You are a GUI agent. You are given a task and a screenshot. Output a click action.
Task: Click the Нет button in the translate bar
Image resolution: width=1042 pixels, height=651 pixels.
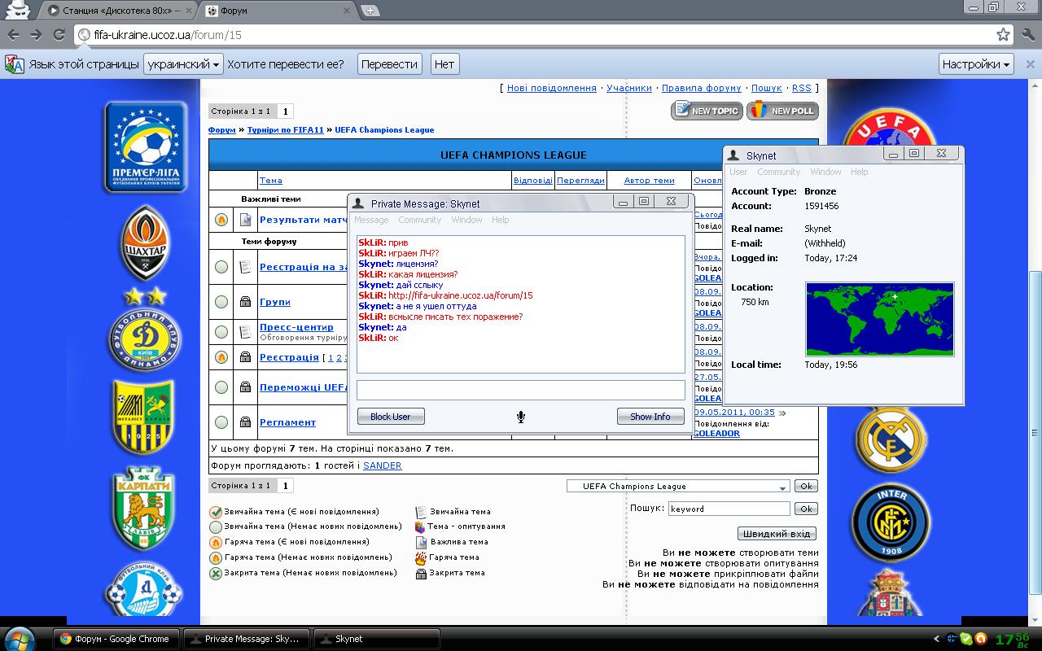point(444,64)
